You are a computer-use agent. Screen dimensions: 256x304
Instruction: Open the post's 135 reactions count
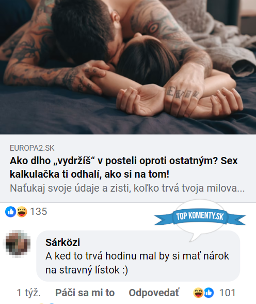coord(38,211)
